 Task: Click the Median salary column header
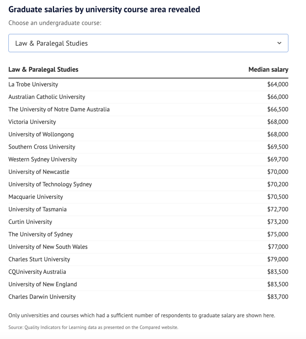[x=268, y=69]
